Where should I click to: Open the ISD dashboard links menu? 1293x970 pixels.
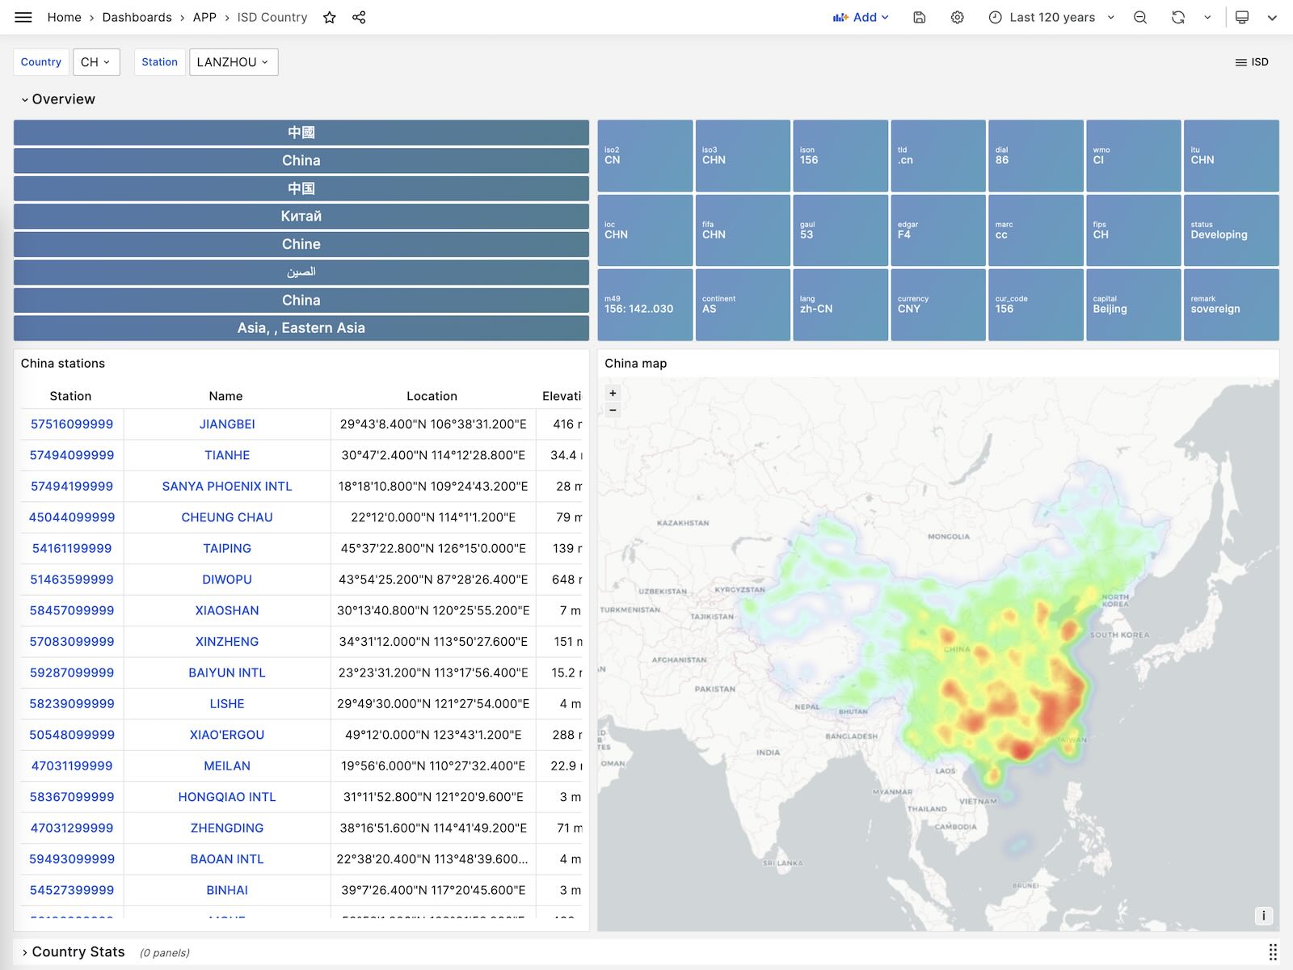[1252, 62]
